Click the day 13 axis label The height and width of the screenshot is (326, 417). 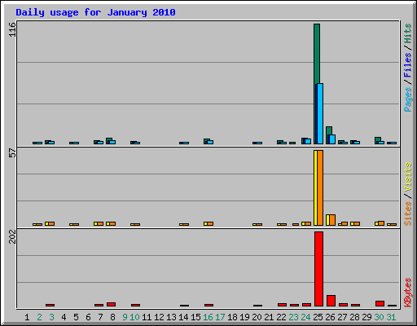click(x=171, y=317)
